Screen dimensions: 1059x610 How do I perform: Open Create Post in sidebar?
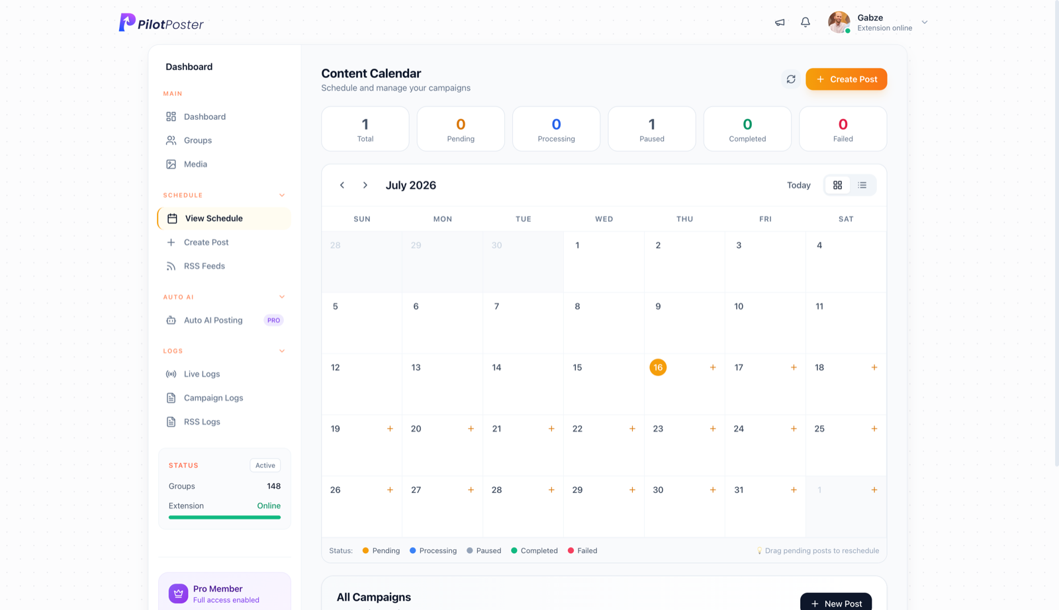(x=224, y=242)
